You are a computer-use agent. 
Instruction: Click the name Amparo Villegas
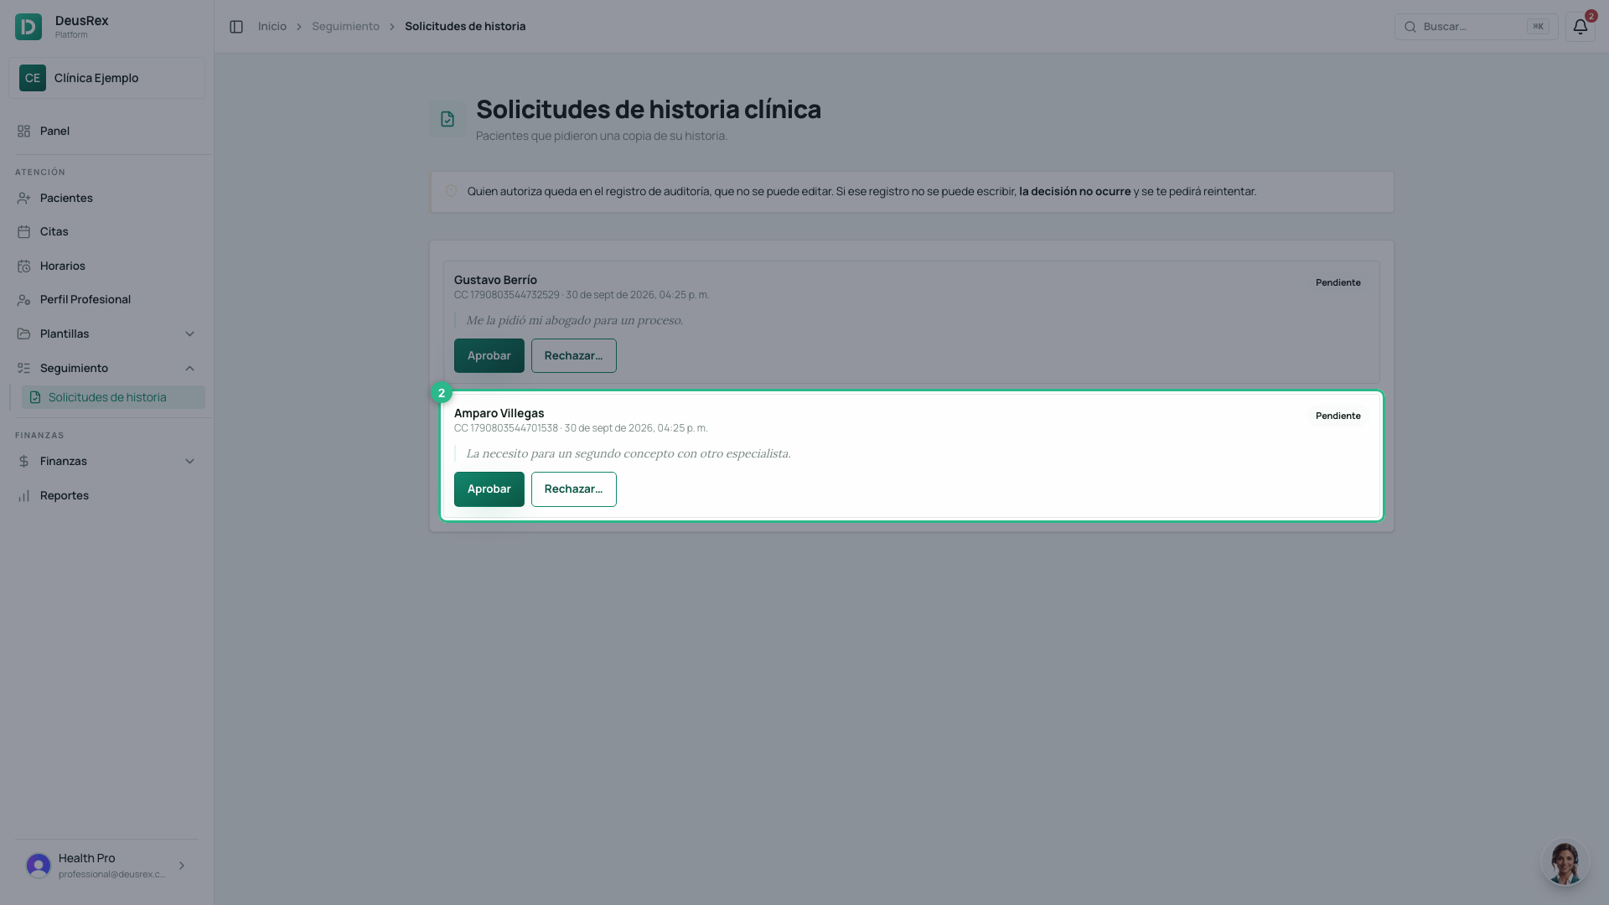pyautogui.click(x=499, y=413)
